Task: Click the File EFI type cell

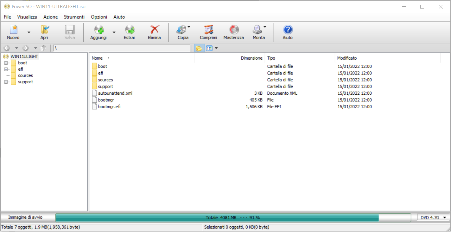Action: 274,106
